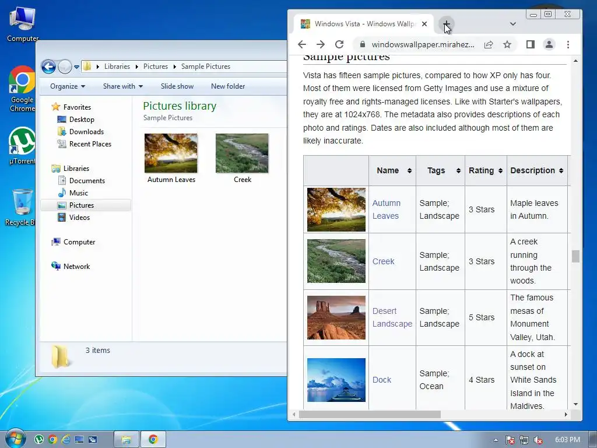This screenshot has height=448, width=597.
Task: Open the Autumn Leaves link in table
Action: coord(386,209)
